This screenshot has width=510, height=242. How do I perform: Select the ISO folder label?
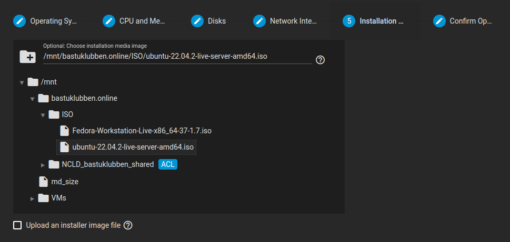(x=67, y=114)
